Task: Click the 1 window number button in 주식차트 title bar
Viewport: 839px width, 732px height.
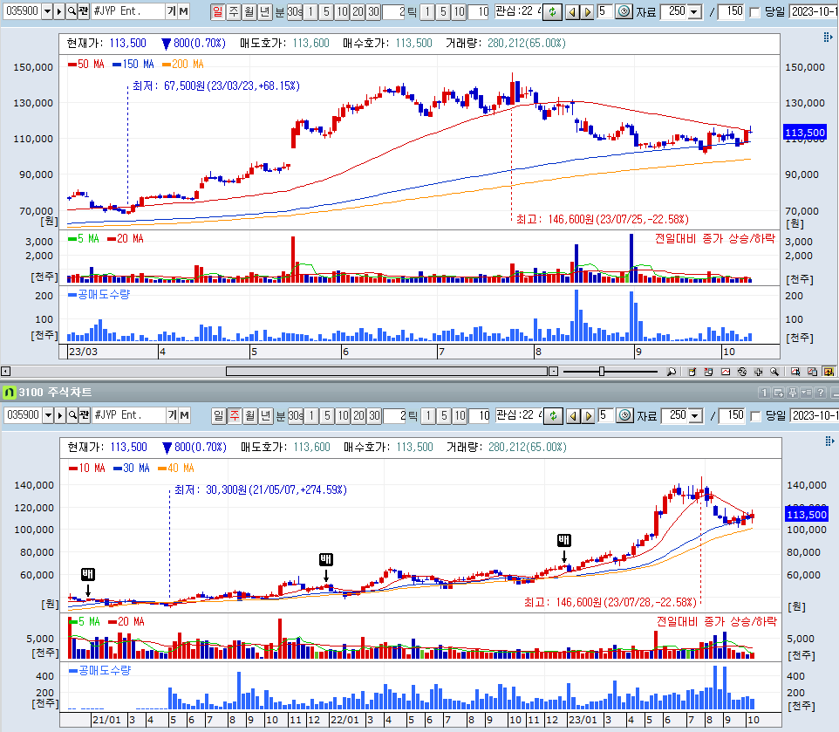Action: tap(765, 393)
